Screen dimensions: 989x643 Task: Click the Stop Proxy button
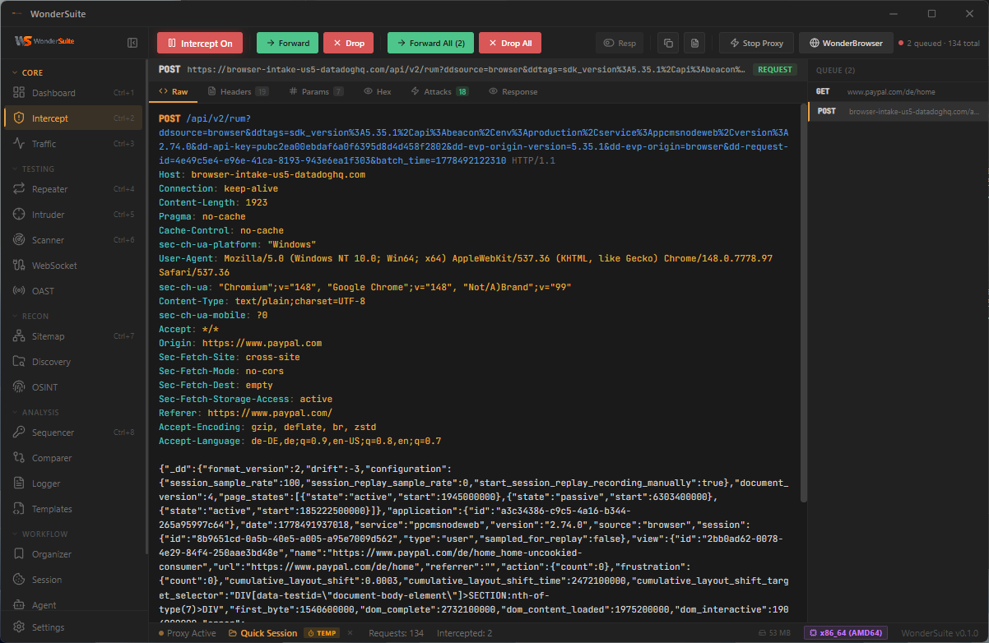tap(756, 43)
